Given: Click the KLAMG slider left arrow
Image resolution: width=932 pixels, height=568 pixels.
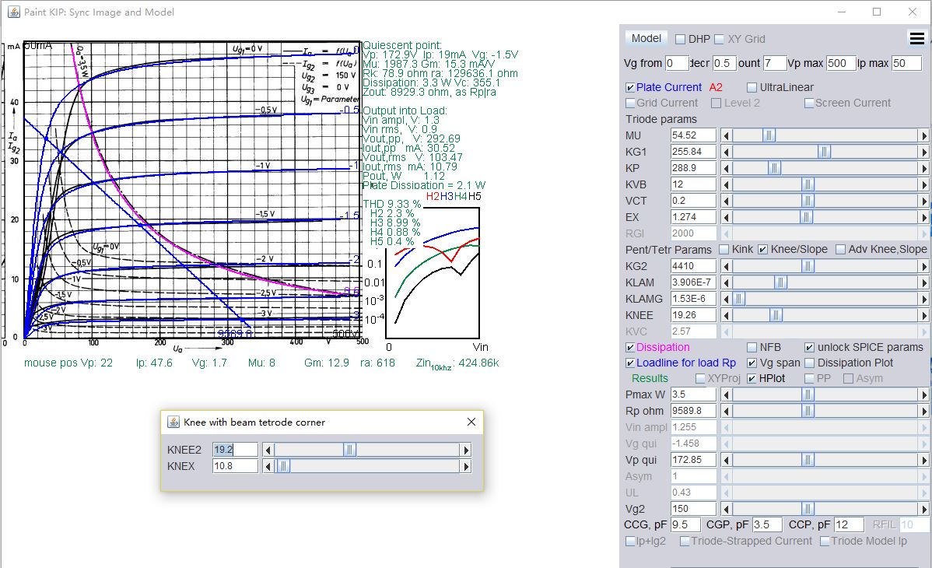Looking at the screenshot, I should [x=727, y=299].
